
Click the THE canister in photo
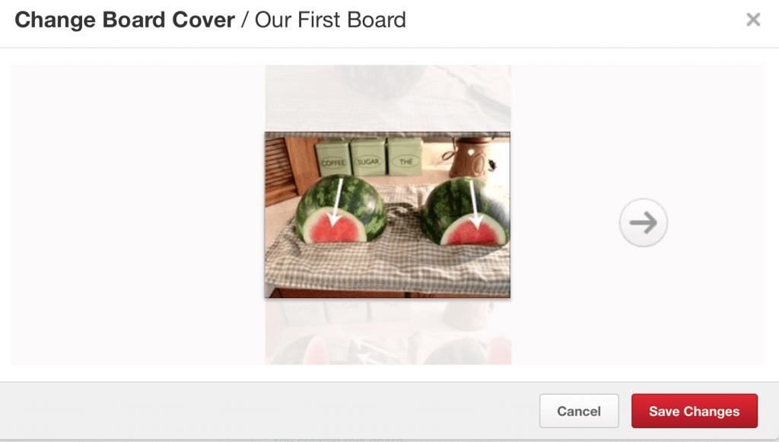click(x=405, y=157)
